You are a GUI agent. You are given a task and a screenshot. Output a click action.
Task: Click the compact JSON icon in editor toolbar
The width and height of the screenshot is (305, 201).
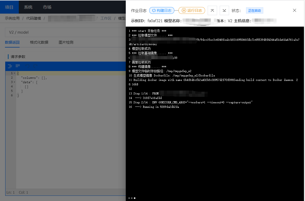tap(18, 66)
